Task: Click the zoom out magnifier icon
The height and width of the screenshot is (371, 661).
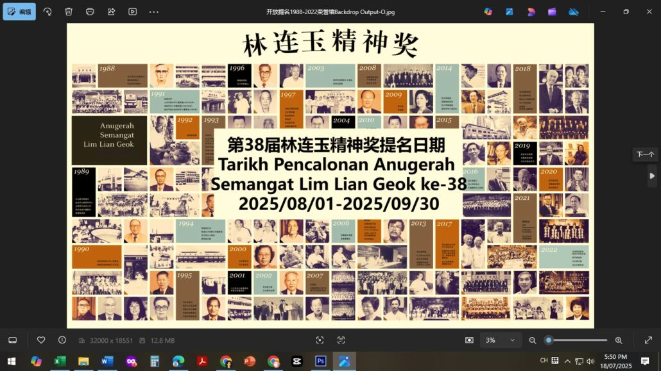Action: 533,340
